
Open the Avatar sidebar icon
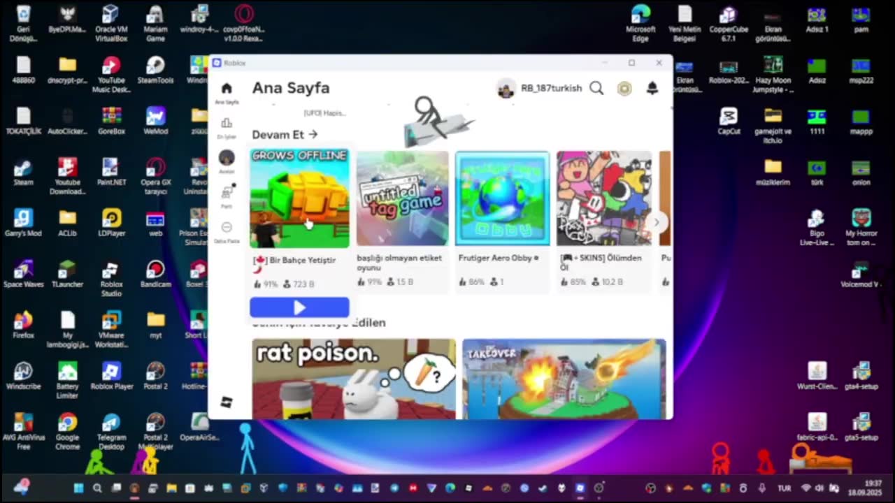click(x=227, y=158)
